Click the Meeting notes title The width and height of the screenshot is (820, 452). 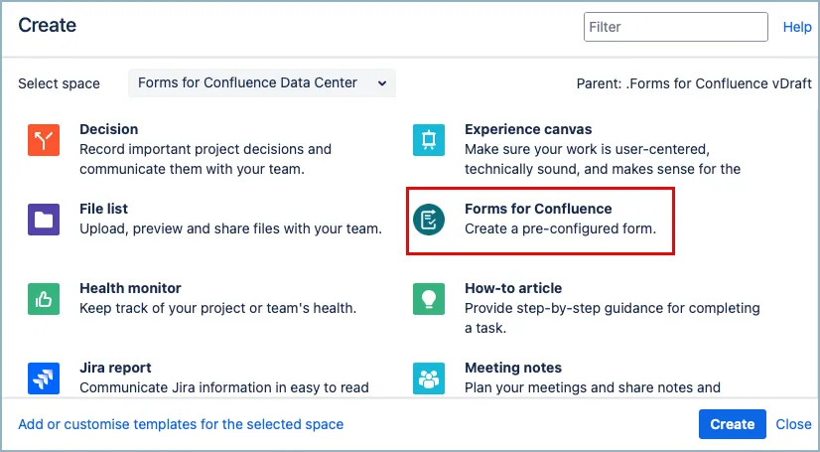[513, 368]
